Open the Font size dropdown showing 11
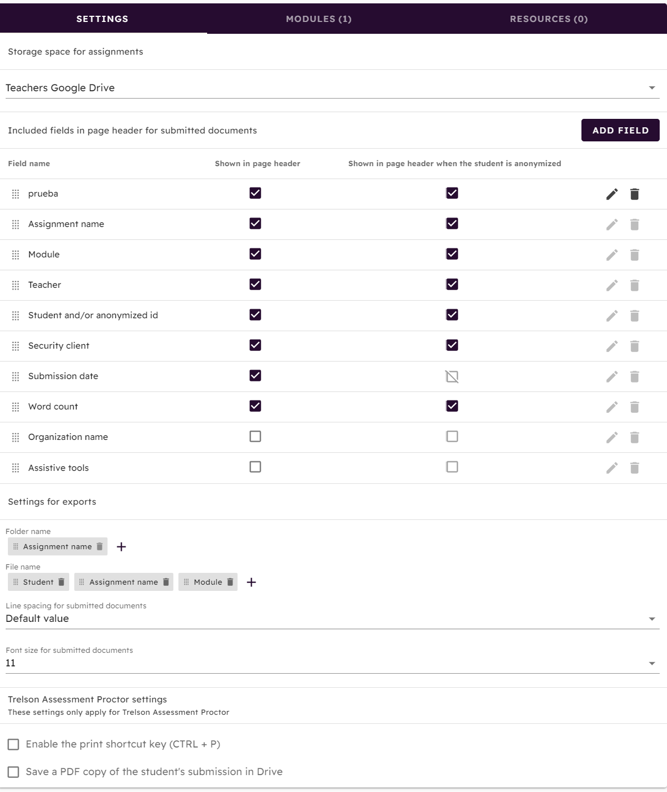The image size is (667, 792). [x=332, y=663]
